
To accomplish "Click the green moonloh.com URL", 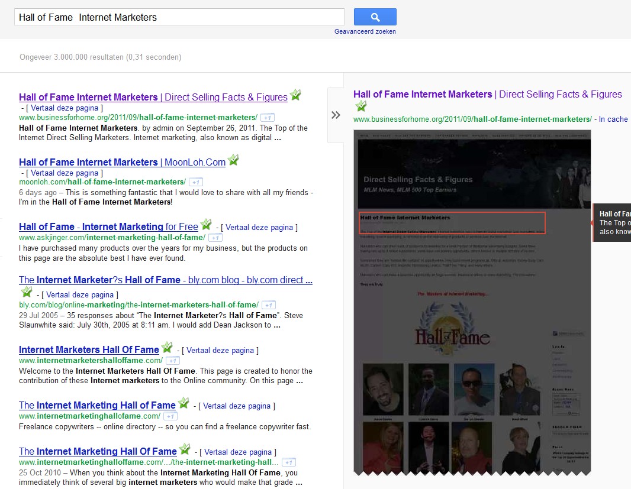I will [x=102, y=182].
